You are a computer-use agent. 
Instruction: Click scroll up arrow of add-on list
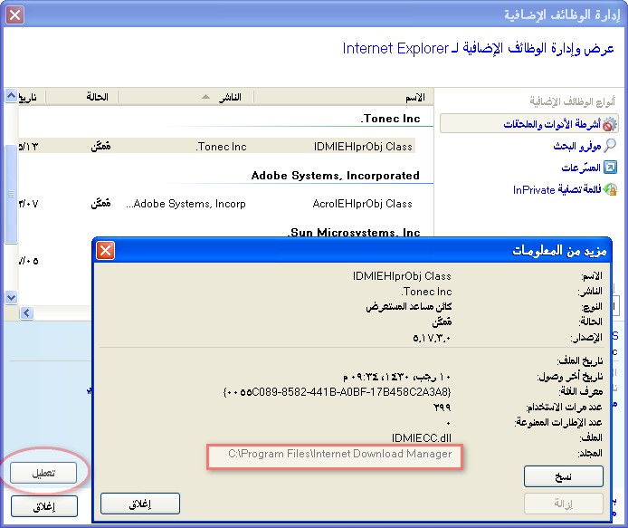coord(11,96)
